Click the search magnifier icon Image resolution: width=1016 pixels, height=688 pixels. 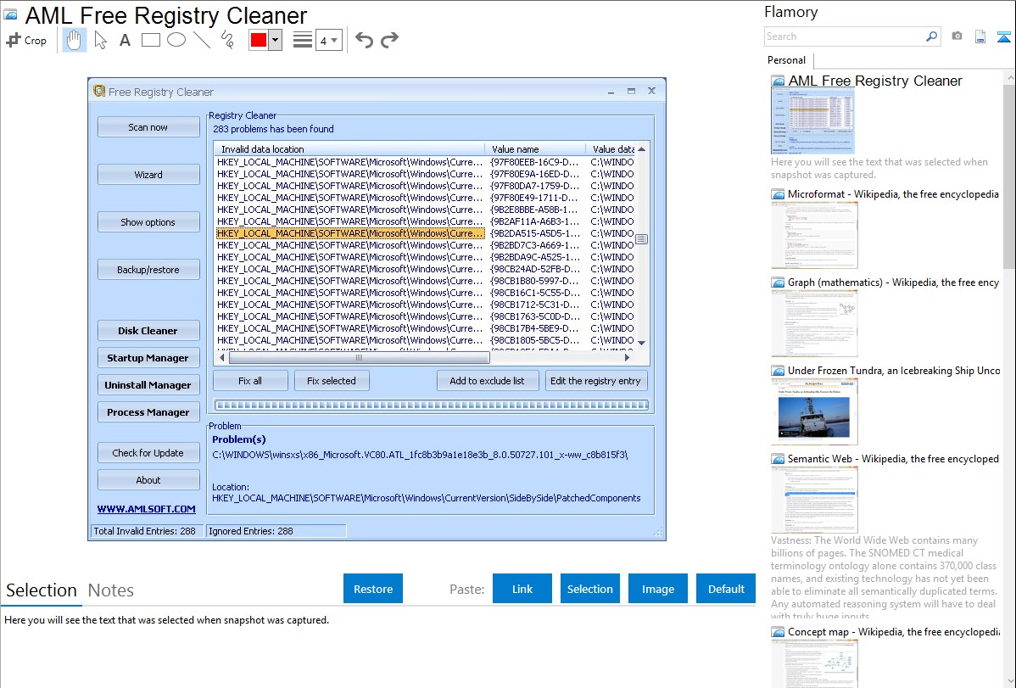point(931,36)
